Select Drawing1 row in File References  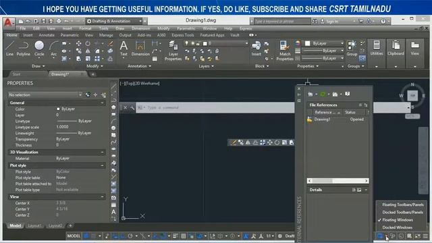[337, 119]
